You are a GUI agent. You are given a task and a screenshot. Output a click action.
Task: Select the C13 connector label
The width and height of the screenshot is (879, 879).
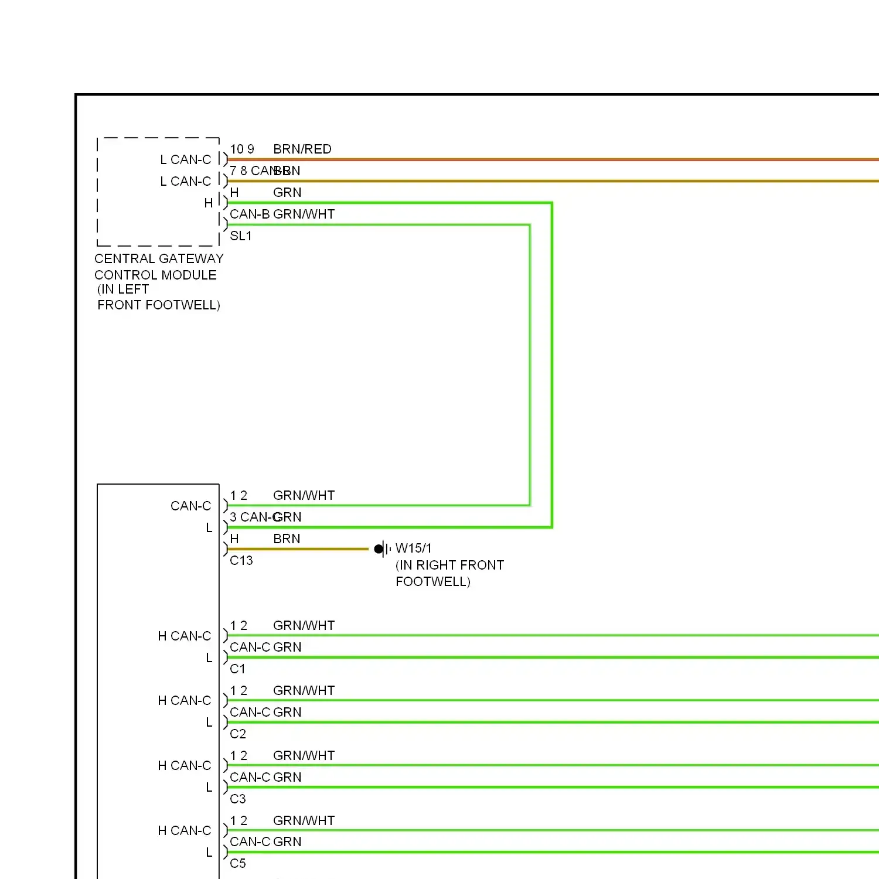click(241, 560)
